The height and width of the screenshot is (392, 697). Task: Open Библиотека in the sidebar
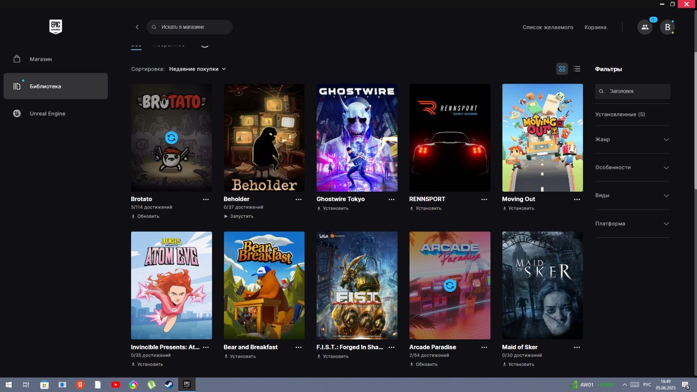pyautogui.click(x=55, y=86)
